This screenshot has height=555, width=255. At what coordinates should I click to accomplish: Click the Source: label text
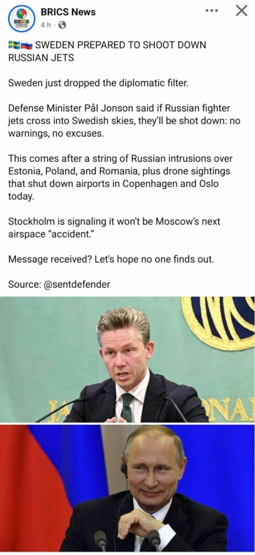[24, 284]
